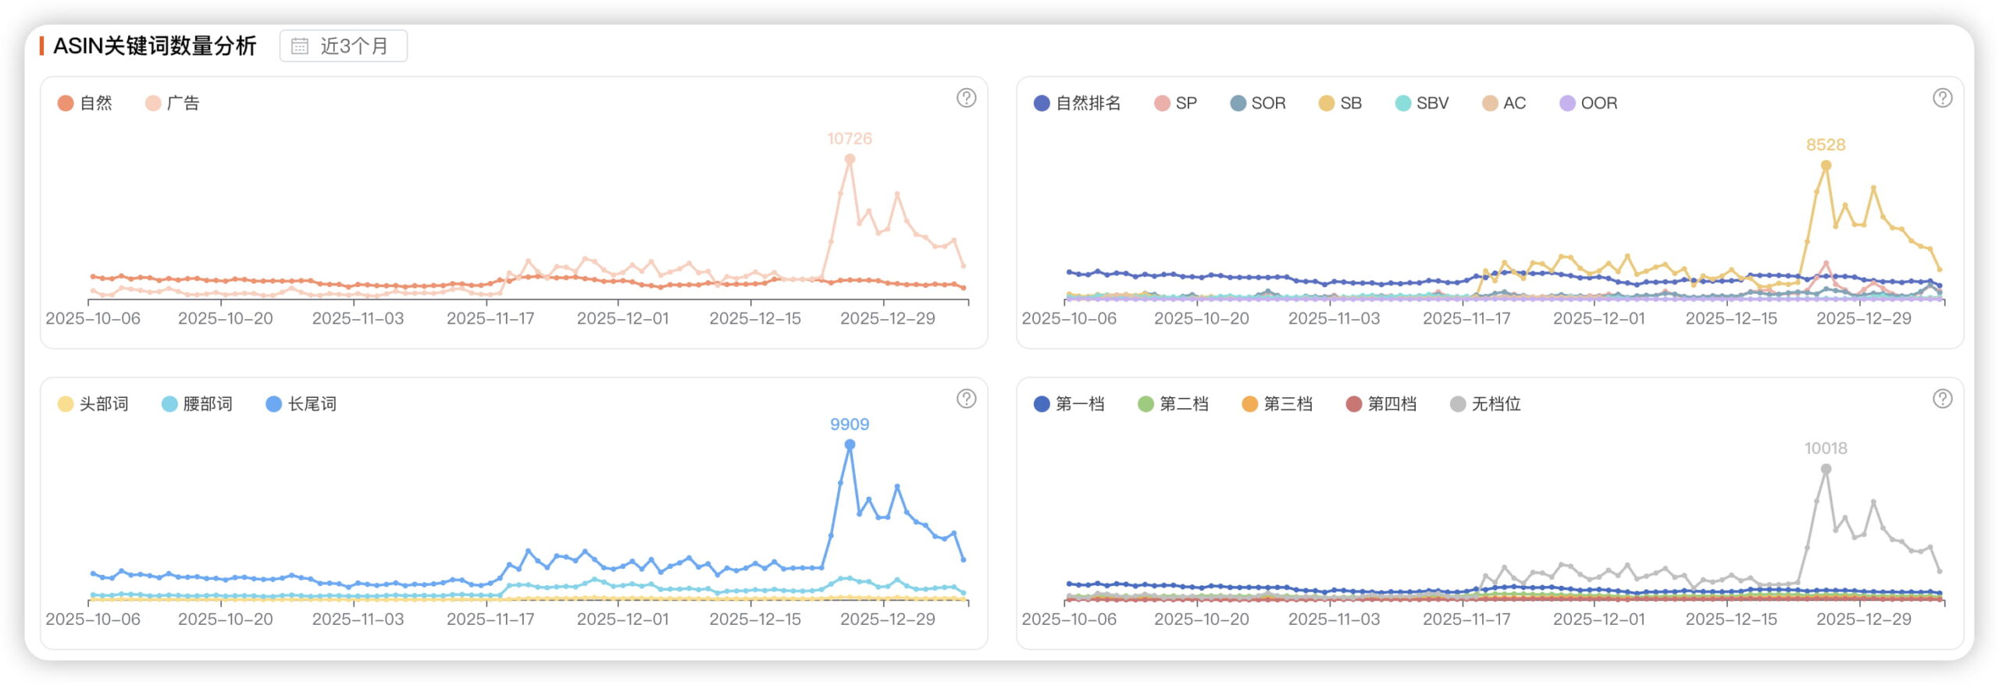Toggle the OOR legend series
The width and height of the screenshot is (1999, 685).
(x=1588, y=103)
